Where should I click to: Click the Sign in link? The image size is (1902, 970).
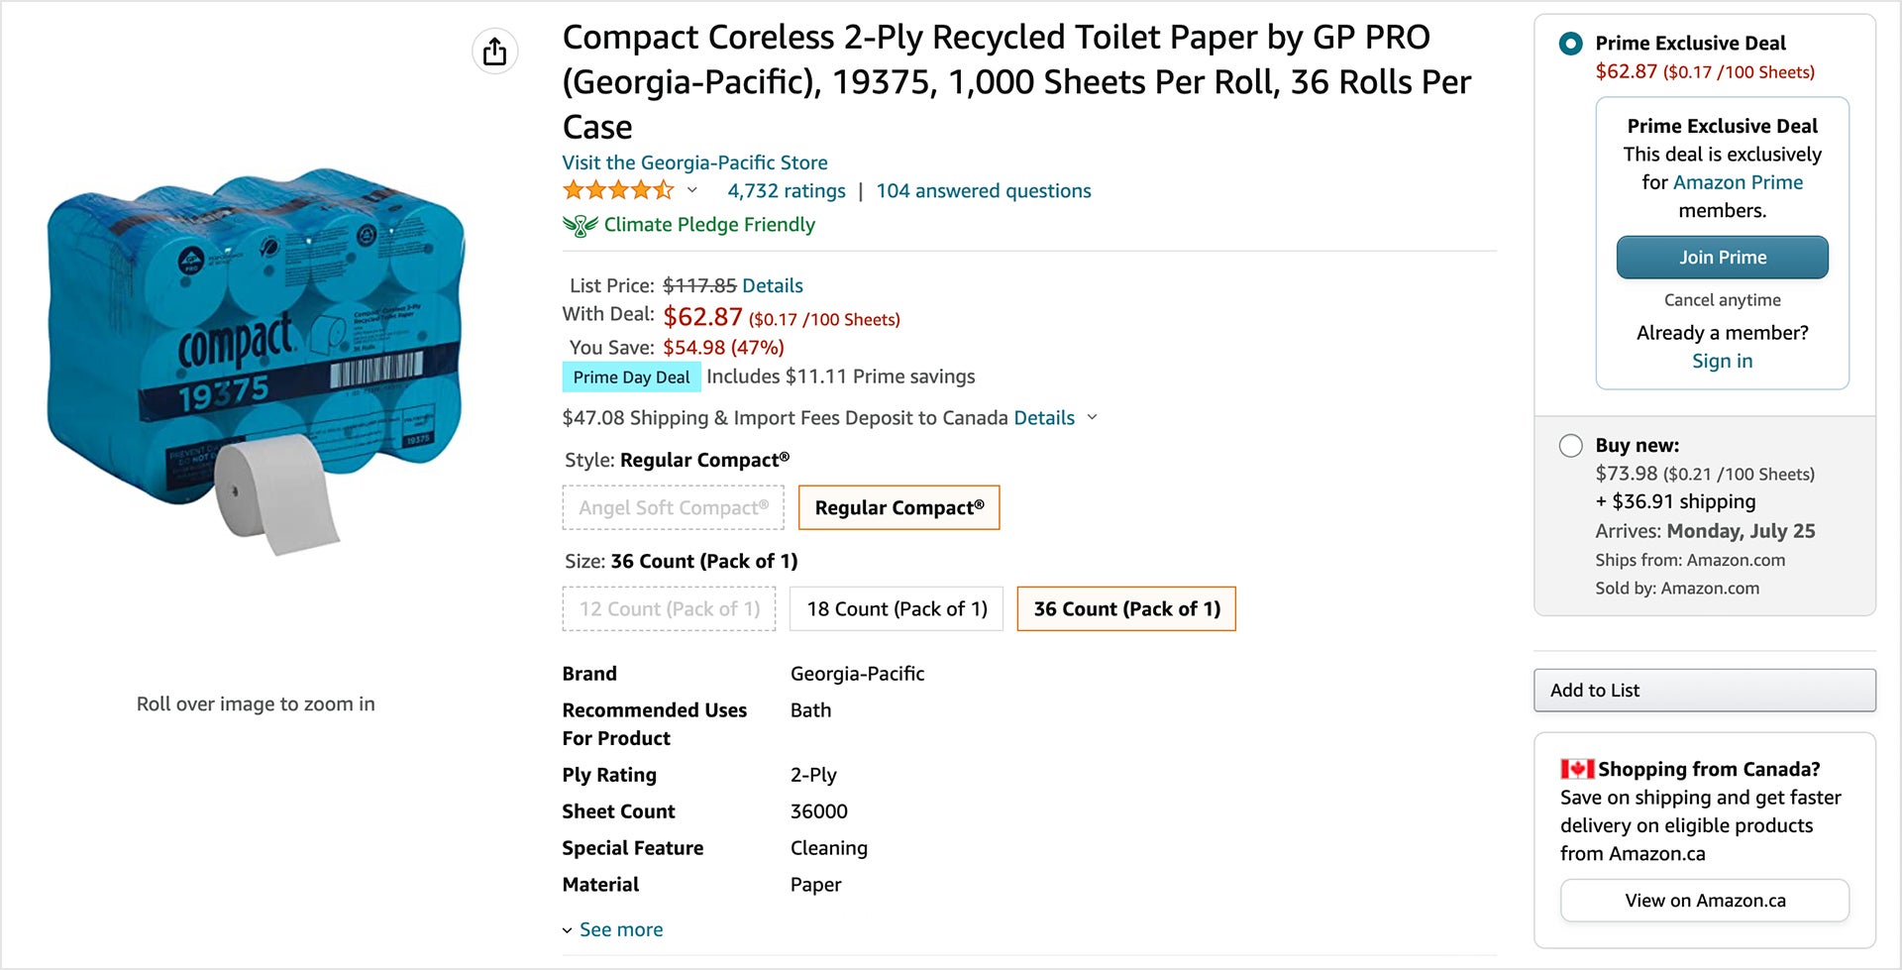click(1721, 361)
